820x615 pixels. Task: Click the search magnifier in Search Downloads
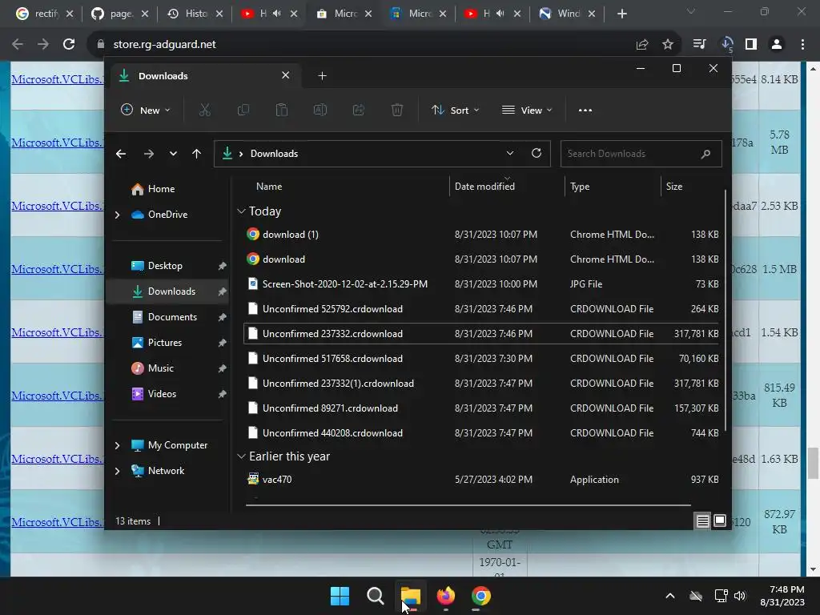click(705, 154)
